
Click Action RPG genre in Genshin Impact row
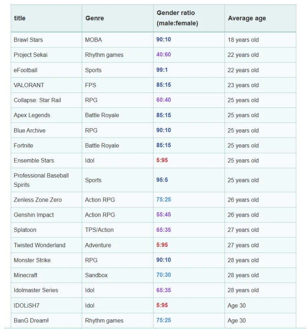point(118,215)
